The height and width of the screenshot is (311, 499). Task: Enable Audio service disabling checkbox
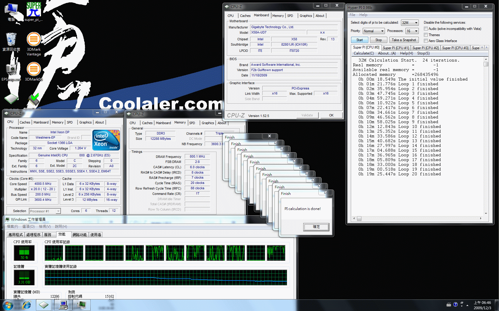(426, 29)
